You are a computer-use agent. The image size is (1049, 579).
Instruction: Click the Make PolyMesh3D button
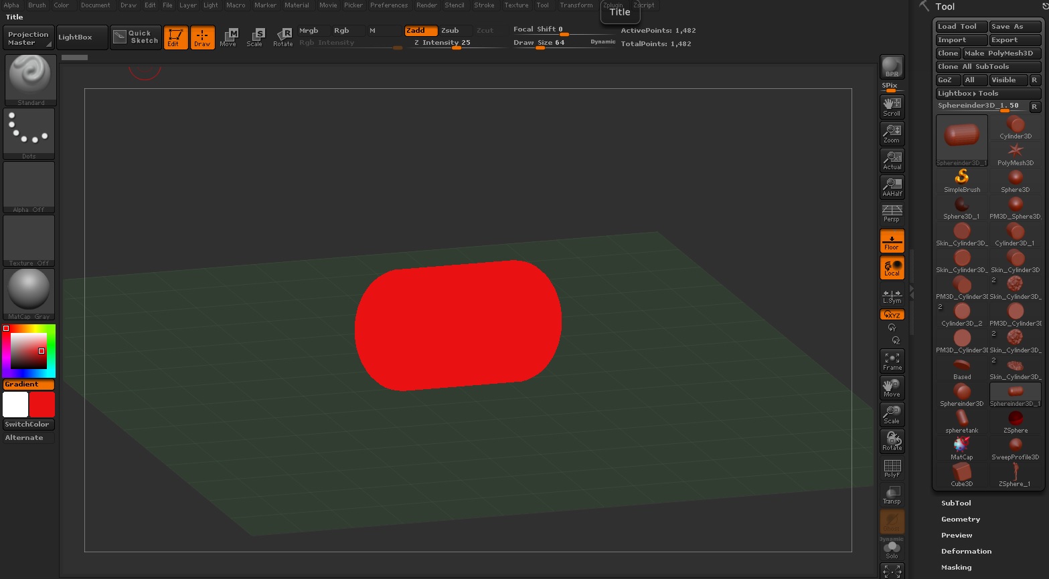coord(1001,53)
